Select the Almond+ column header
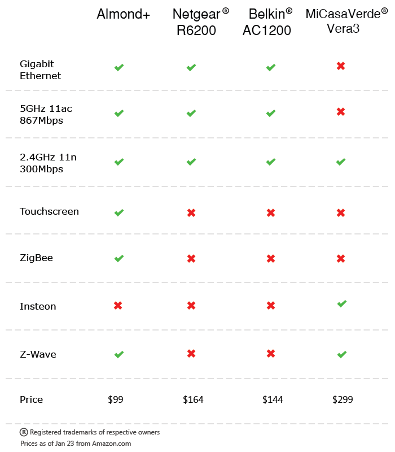Viewport: 395px width, 452px height. click(124, 15)
